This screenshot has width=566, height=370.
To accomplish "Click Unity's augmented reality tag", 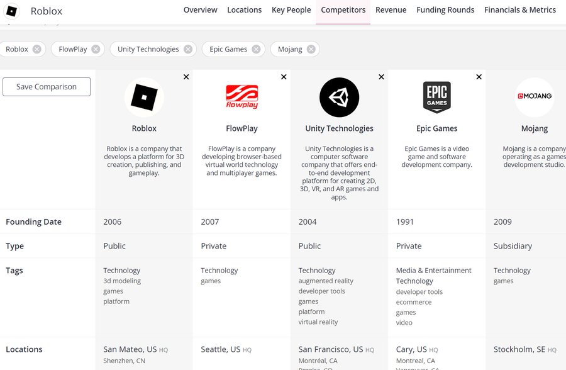I will tap(326, 281).
